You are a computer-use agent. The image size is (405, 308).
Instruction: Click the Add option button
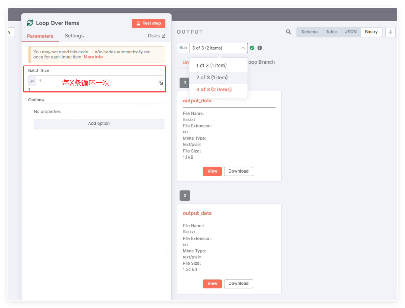click(99, 124)
